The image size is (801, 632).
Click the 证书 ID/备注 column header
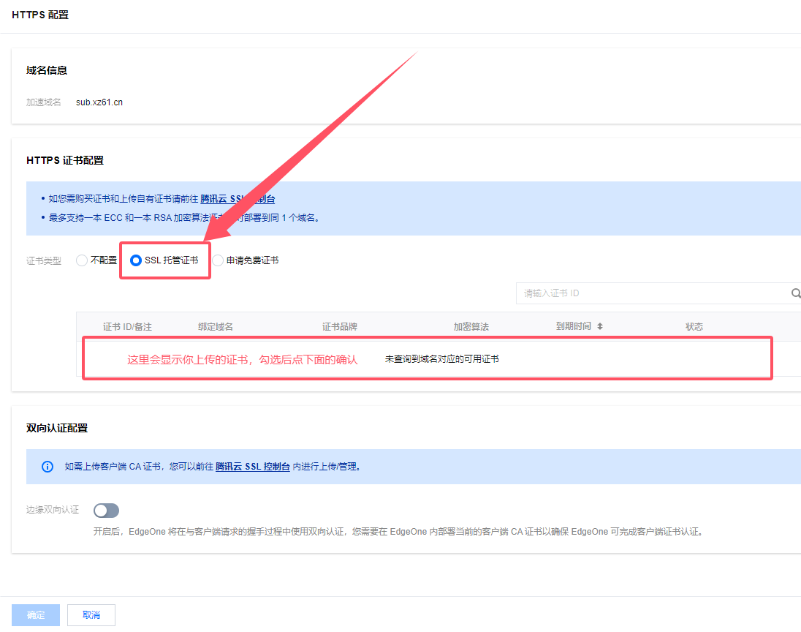(x=127, y=327)
